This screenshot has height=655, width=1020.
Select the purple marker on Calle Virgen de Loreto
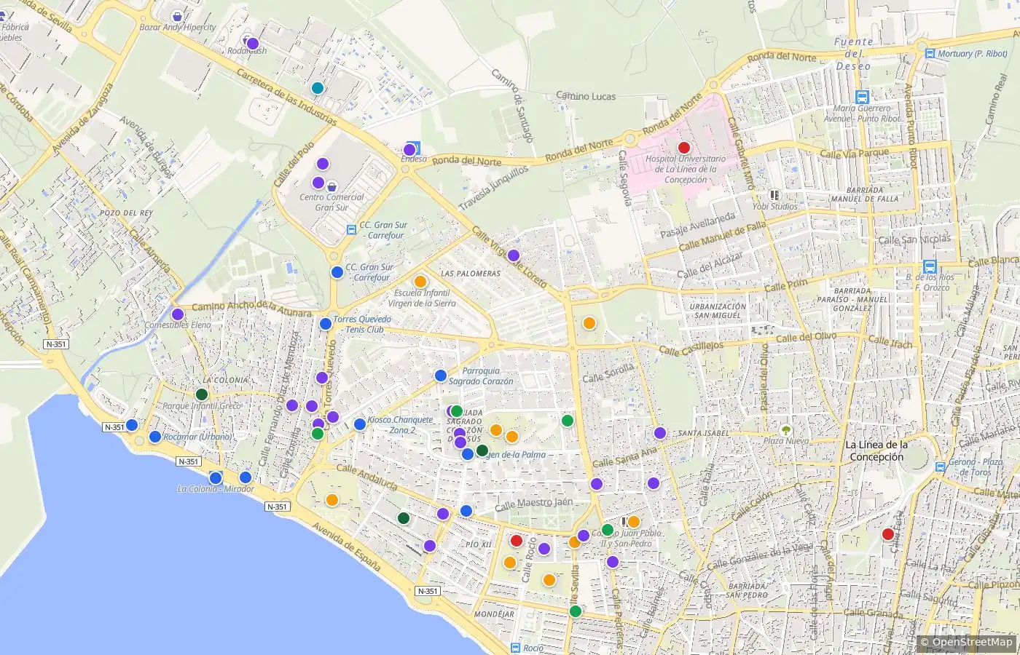pyautogui.click(x=513, y=255)
